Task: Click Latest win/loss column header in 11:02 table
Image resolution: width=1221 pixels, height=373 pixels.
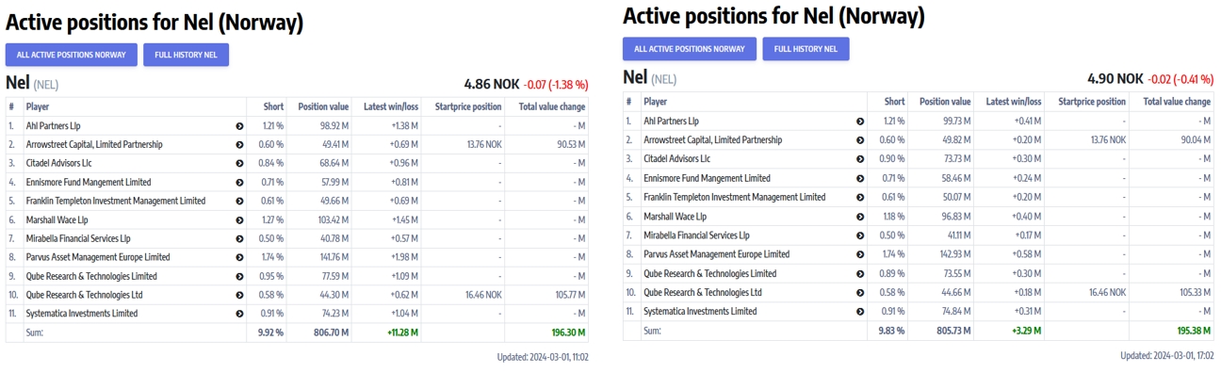Action: coord(391,106)
